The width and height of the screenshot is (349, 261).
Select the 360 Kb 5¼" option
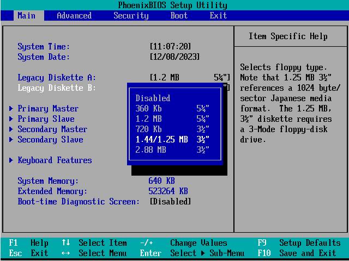[x=172, y=109]
